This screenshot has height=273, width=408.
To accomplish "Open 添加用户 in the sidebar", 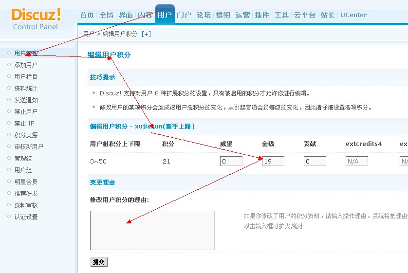I will [26, 65].
